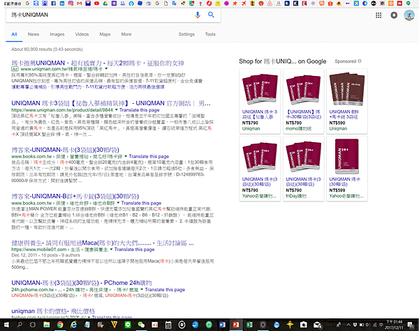This screenshot has height=331, width=419.
Task: Open the Google account profile picture
Action: click(x=409, y=15)
